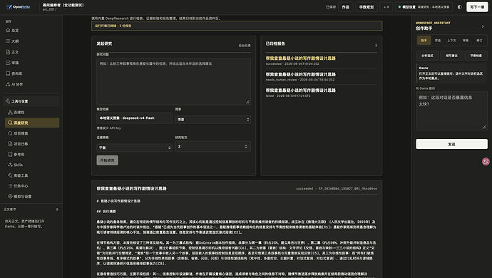Click the 正文章节 count badge in sidebar
This screenshot has height=278, width=492.
[57, 210]
